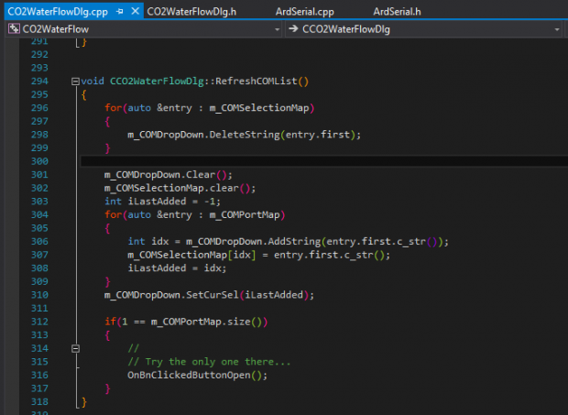This screenshot has height=415, width=568.
Task: Click the m_COMDropDown.DeleteString call
Action: tap(245, 135)
